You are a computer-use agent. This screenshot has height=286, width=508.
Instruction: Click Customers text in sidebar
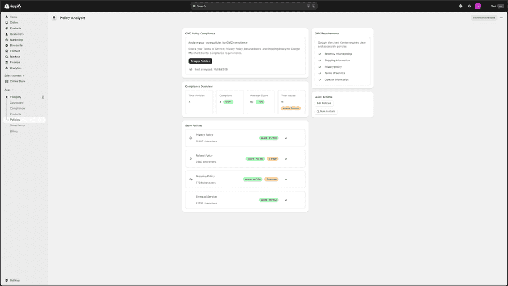click(x=17, y=34)
